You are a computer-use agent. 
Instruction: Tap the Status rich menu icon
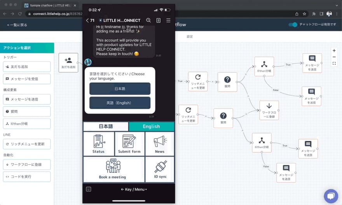click(99, 144)
